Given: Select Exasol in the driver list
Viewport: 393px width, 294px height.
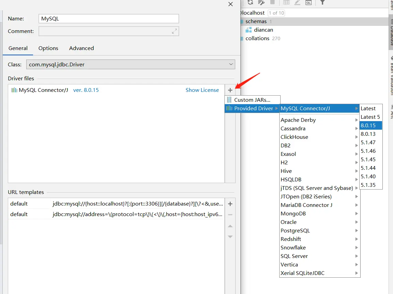Looking at the screenshot, I should click(x=319, y=154).
